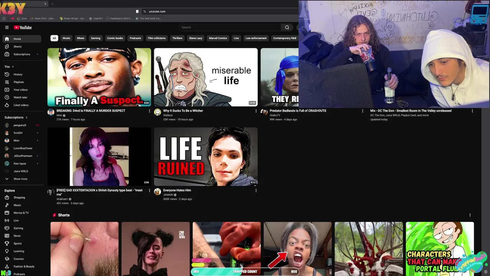
Task: Select the Steve Lacy filter chip
Action: (196, 38)
